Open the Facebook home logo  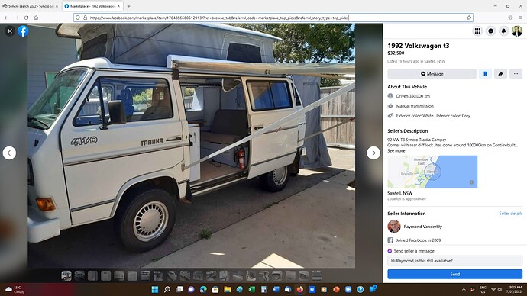coord(23,31)
